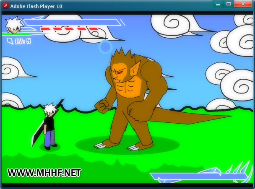Click the Adobe Flash Player title bar icon
The width and height of the screenshot is (255, 189).
[6, 5]
